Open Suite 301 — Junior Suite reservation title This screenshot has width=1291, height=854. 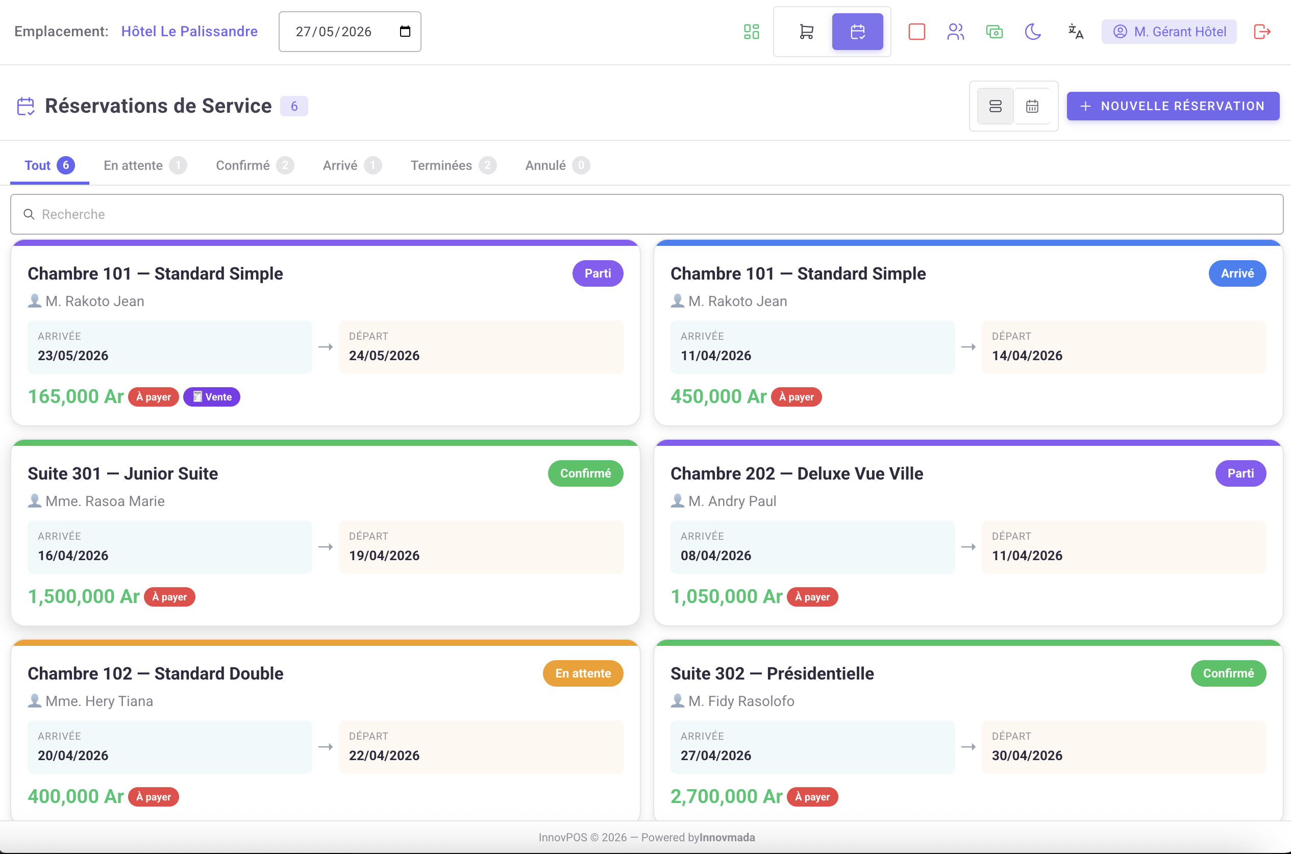[x=122, y=474]
